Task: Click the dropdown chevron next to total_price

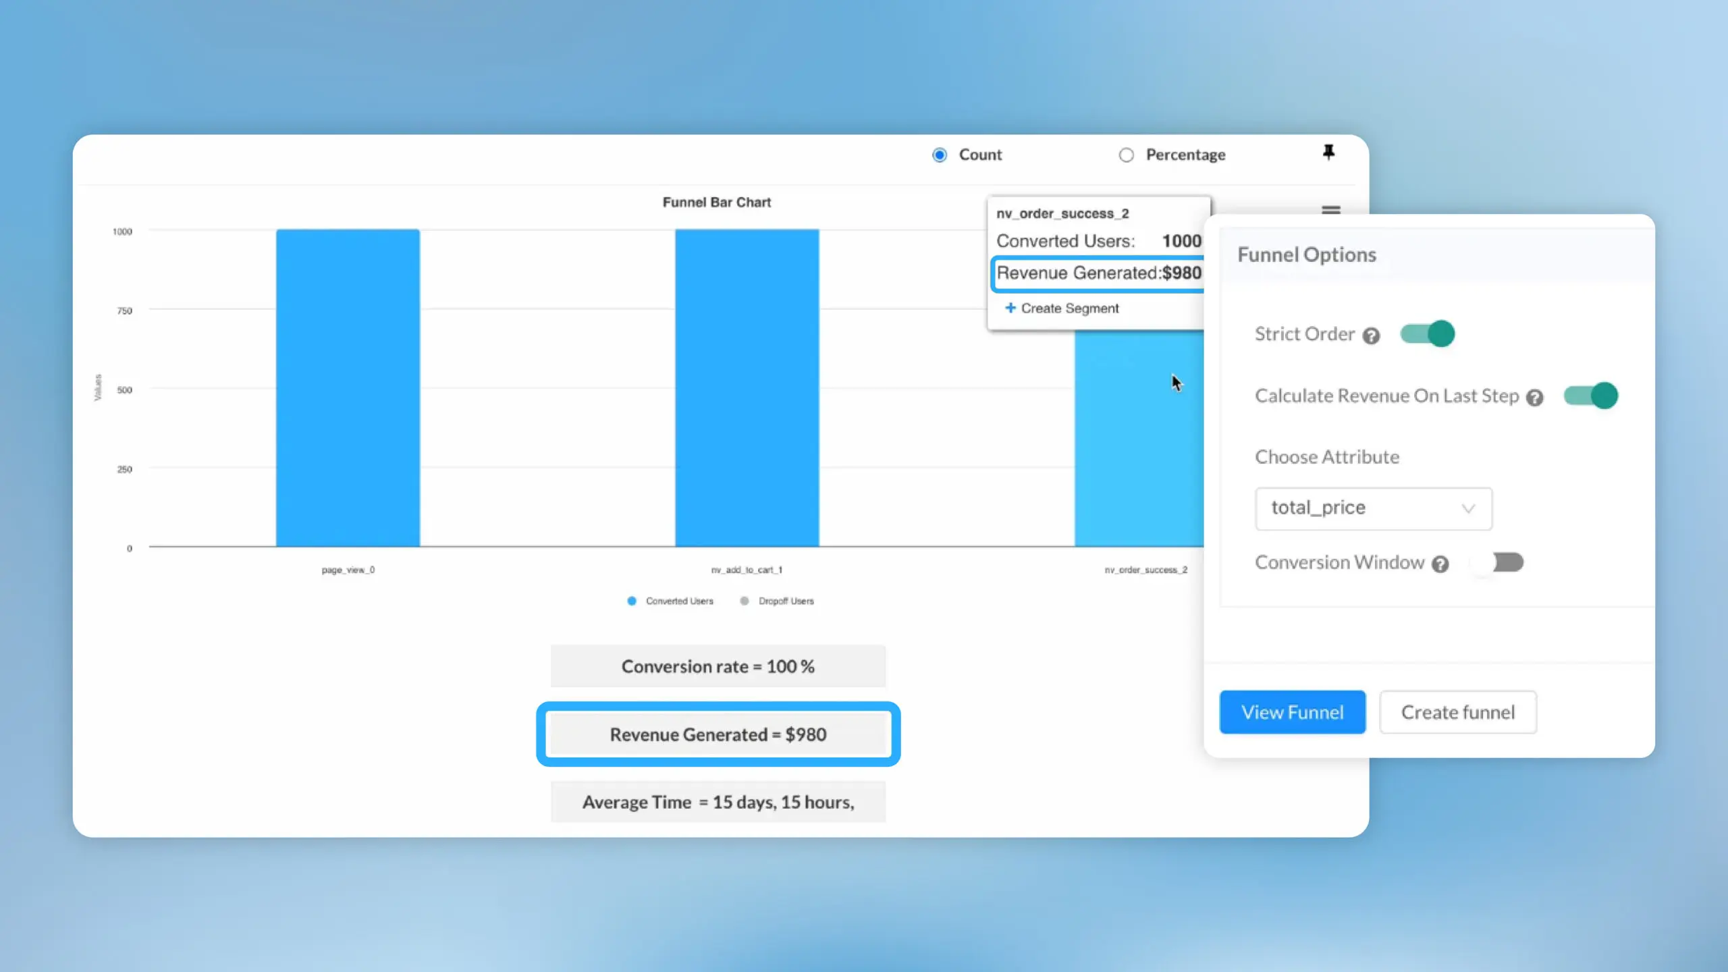Action: (x=1467, y=508)
